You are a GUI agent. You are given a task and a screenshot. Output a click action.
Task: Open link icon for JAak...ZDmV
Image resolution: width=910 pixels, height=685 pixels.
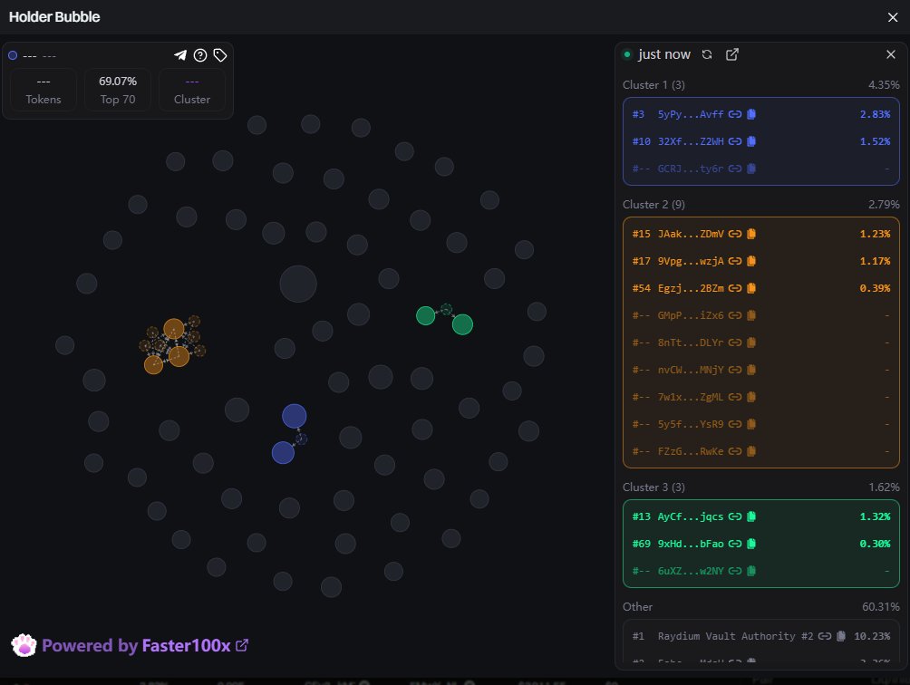735,234
